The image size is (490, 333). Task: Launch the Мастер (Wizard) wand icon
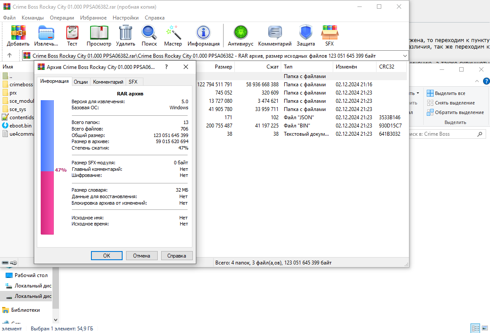click(173, 33)
